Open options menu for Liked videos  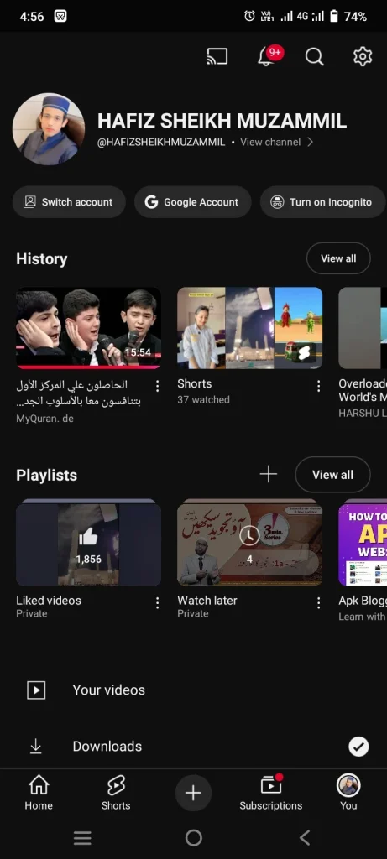(x=157, y=603)
